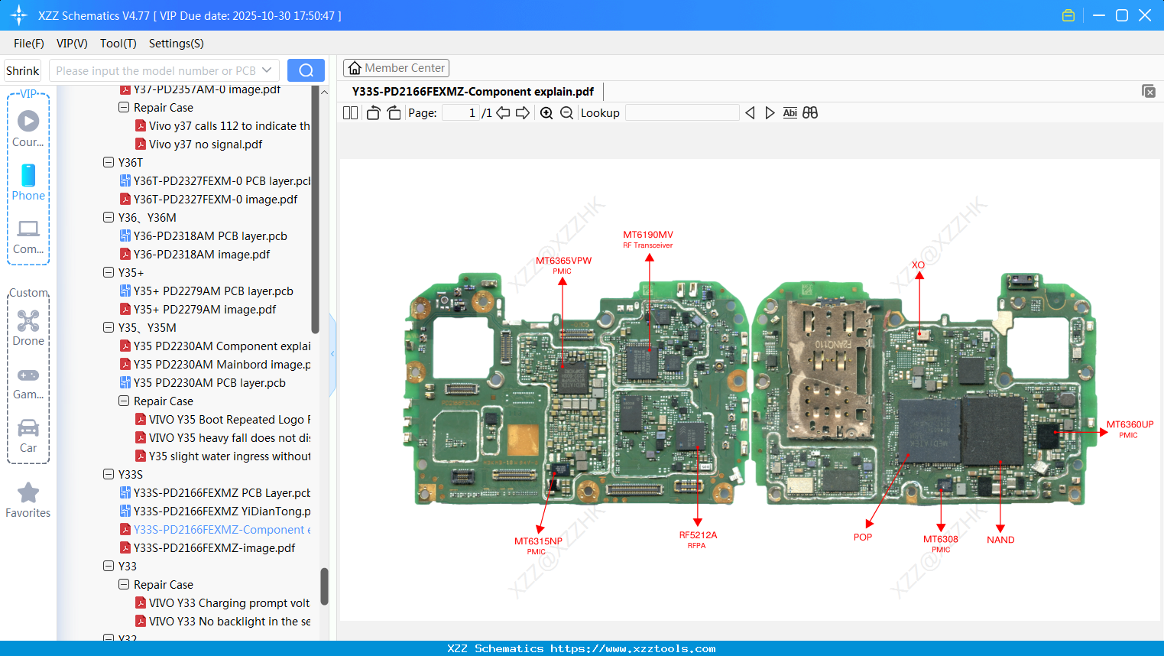
Task: Collapse the Repair Case group under Y33
Action: point(124,584)
